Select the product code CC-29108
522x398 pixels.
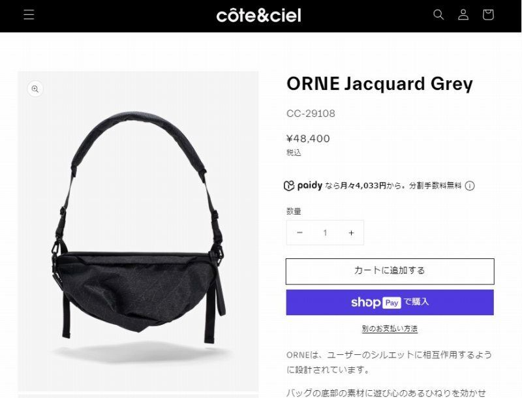tap(311, 114)
